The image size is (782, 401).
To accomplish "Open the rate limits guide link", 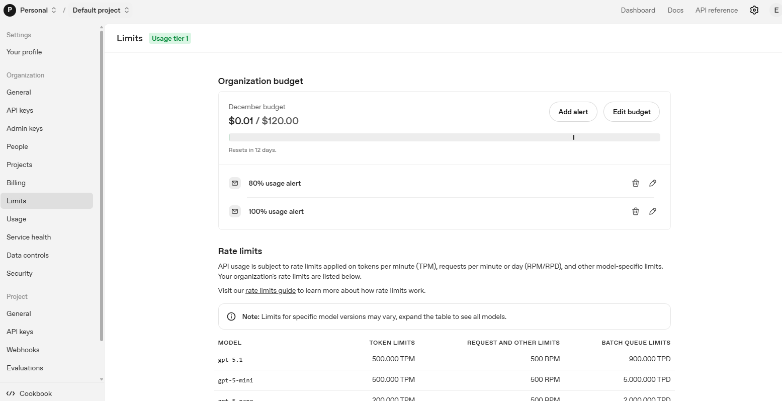I will (271, 290).
